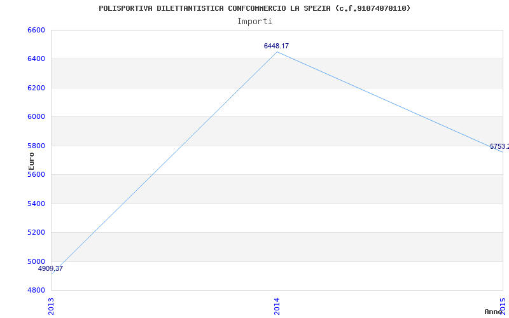Select the 6448.17 data point label
Screen dimensions: 509x318
[276, 46]
